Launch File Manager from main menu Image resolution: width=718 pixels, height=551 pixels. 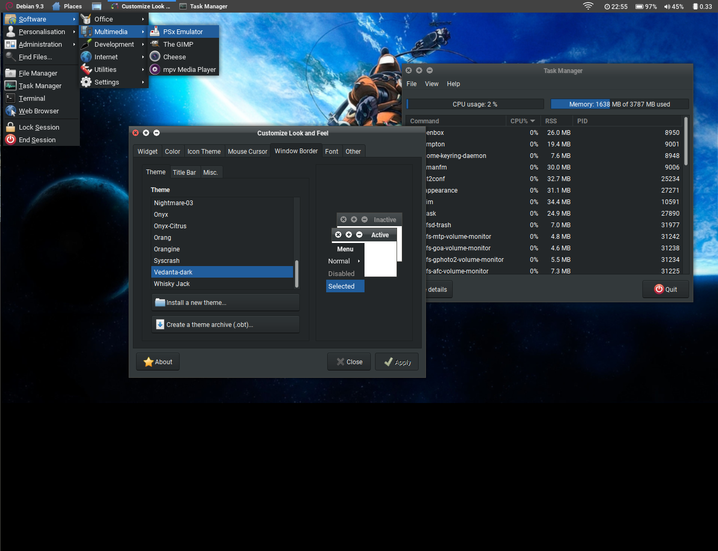click(x=41, y=73)
